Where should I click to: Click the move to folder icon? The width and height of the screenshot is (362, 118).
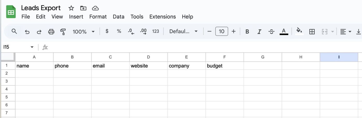(83, 8)
